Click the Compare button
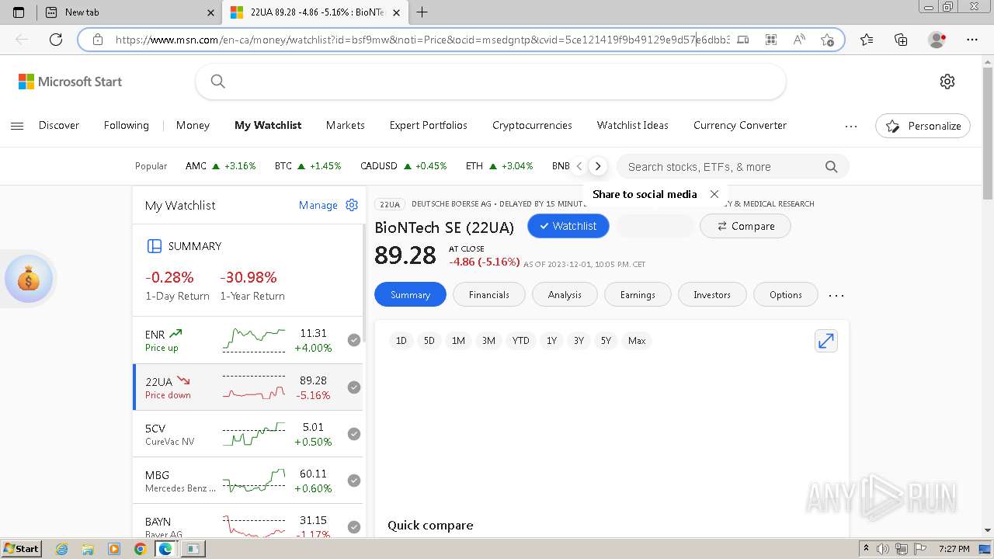The image size is (994, 559). (745, 226)
